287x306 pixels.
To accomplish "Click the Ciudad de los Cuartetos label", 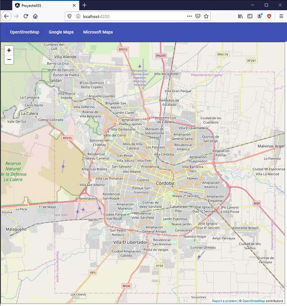I will [211, 120].
